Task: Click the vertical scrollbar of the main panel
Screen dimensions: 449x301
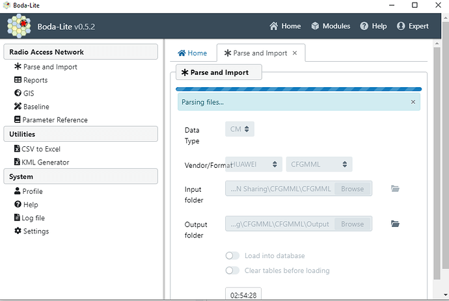Action: pos(437,163)
